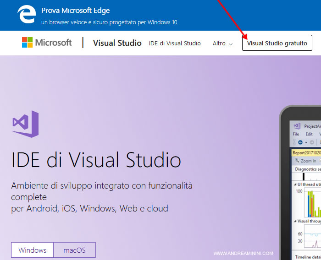321x260 pixels.
Task: Click the Prova Microsoft Edge banner text
Action: click(x=75, y=11)
